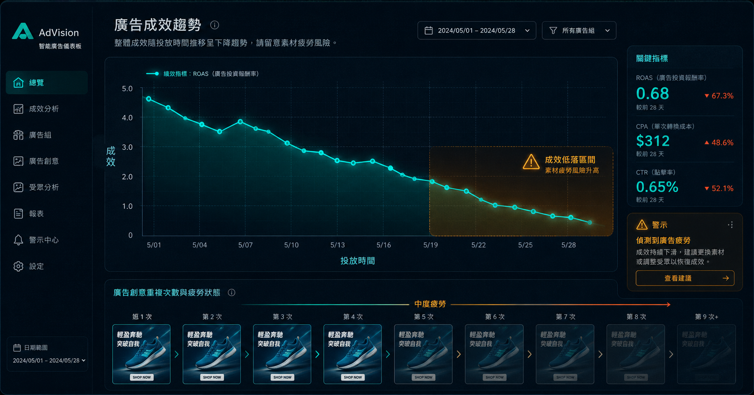Image resolution: width=754 pixels, height=395 pixels.
Task: Click arrow between 第 8 次 and 第 9 次+ creatives
Action: (671, 354)
